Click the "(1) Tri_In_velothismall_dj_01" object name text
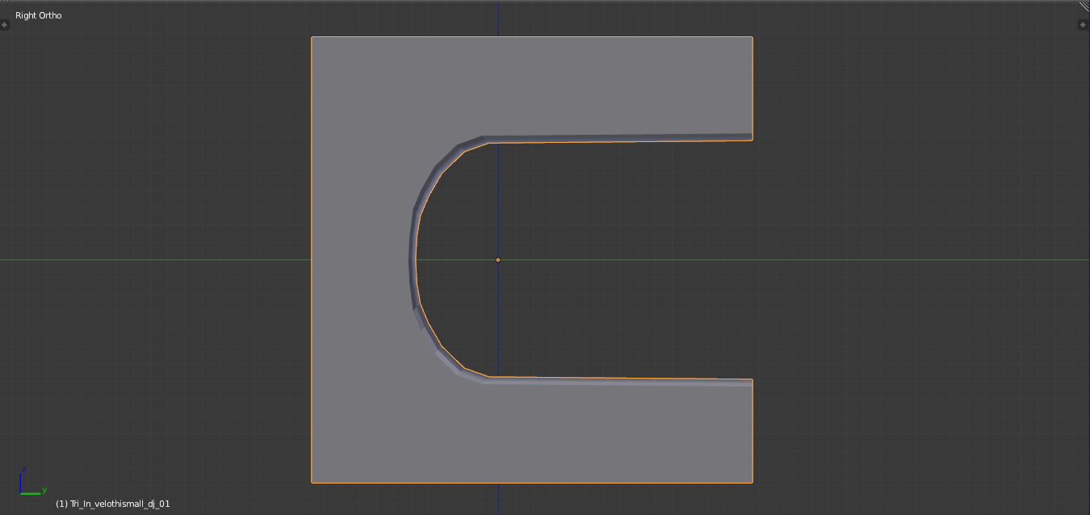The width and height of the screenshot is (1090, 515). coord(113,504)
